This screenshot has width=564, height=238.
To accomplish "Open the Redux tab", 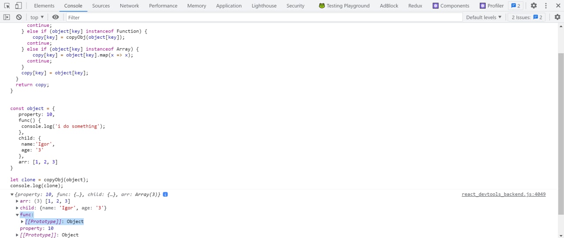I will (415, 6).
